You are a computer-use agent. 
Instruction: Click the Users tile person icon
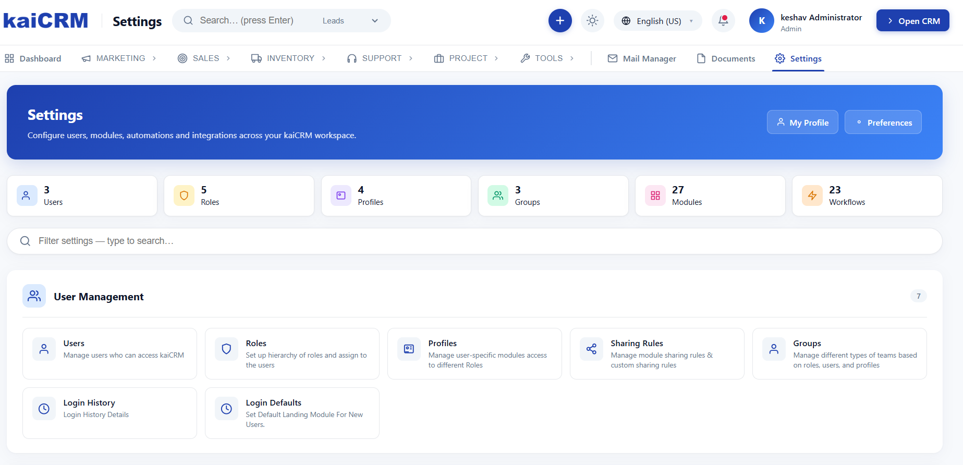point(44,349)
